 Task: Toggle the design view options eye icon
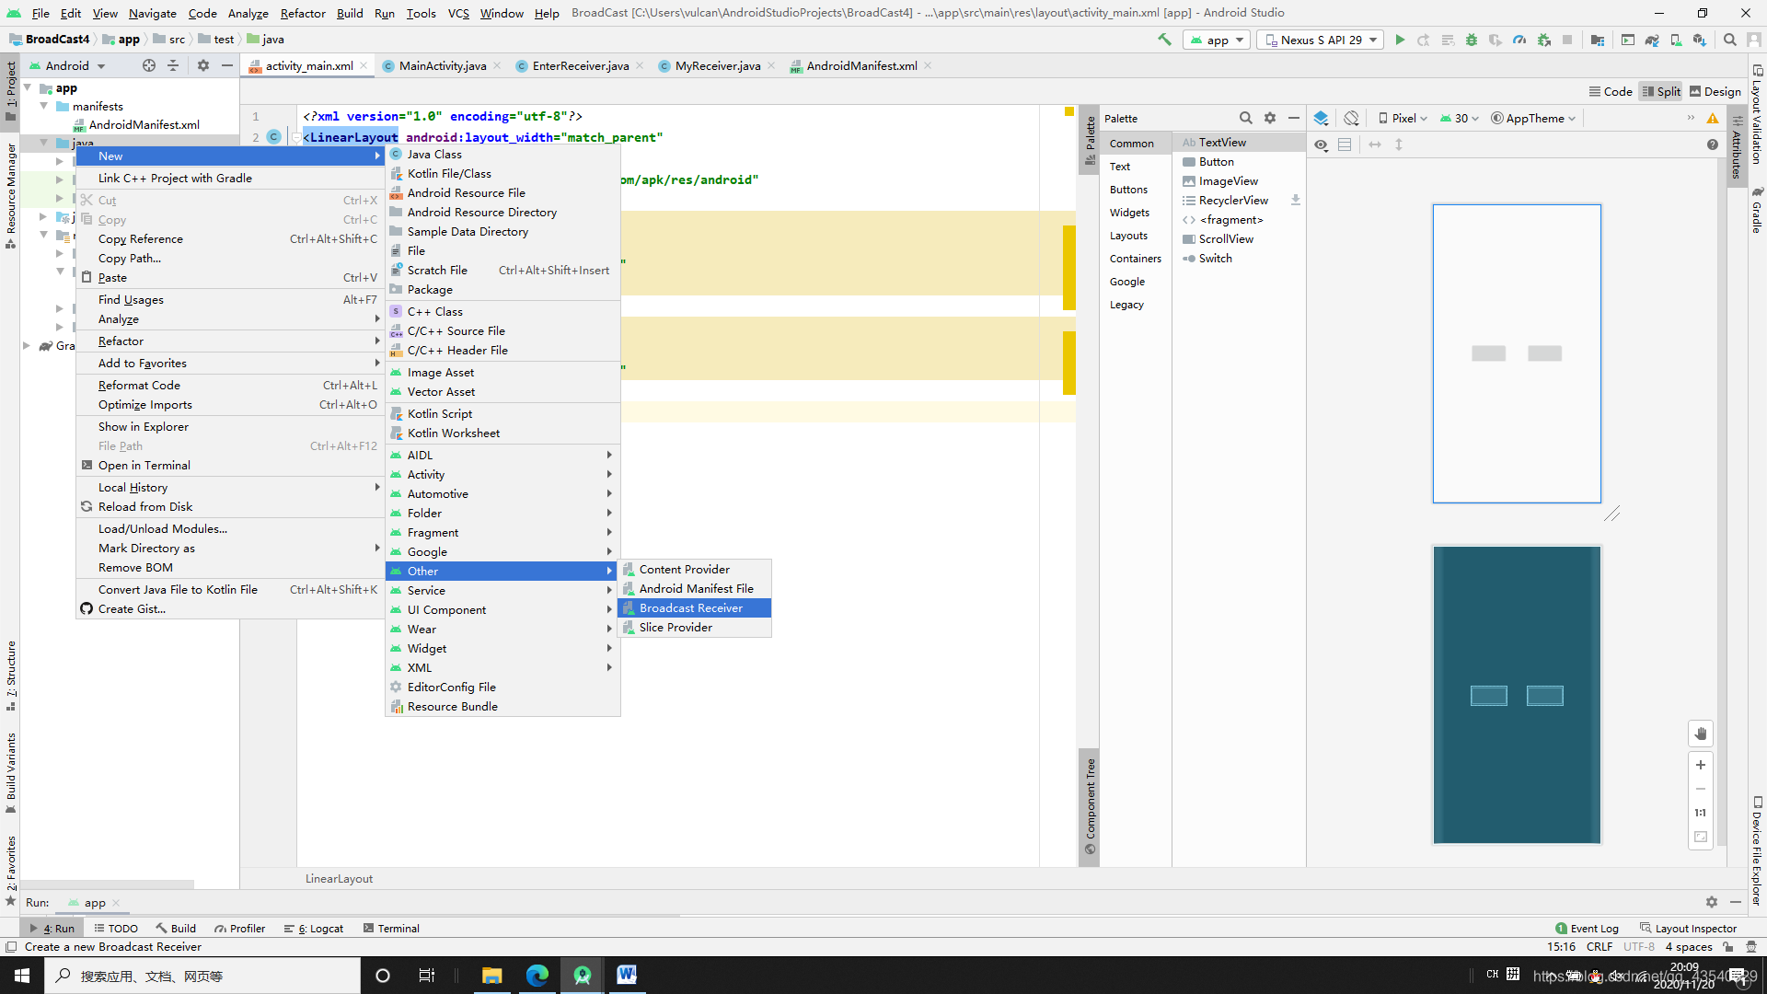[1321, 144]
